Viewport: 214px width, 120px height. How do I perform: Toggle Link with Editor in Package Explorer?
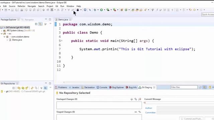pos(40,24)
